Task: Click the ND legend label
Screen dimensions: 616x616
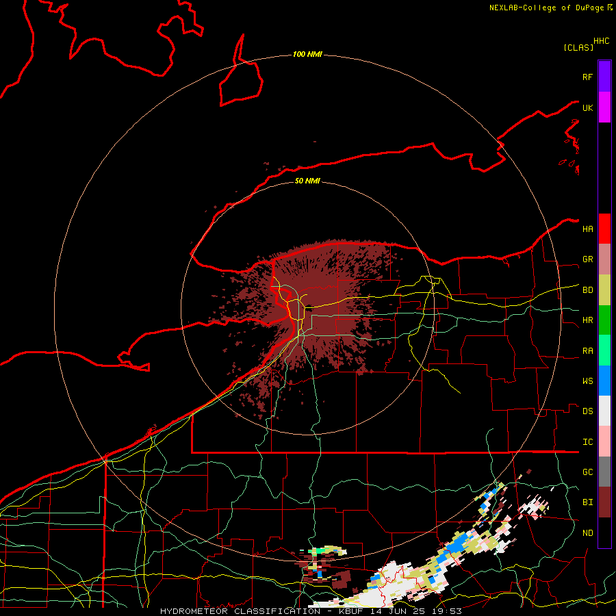Action: [587, 533]
